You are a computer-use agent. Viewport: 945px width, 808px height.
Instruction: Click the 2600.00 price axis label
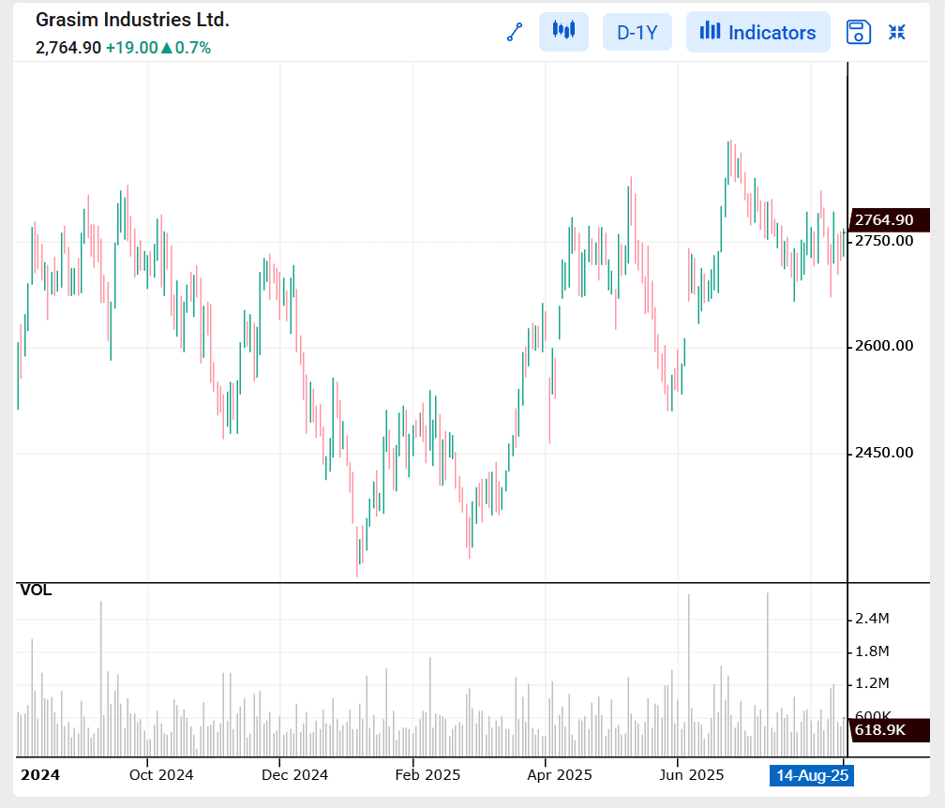(884, 346)
